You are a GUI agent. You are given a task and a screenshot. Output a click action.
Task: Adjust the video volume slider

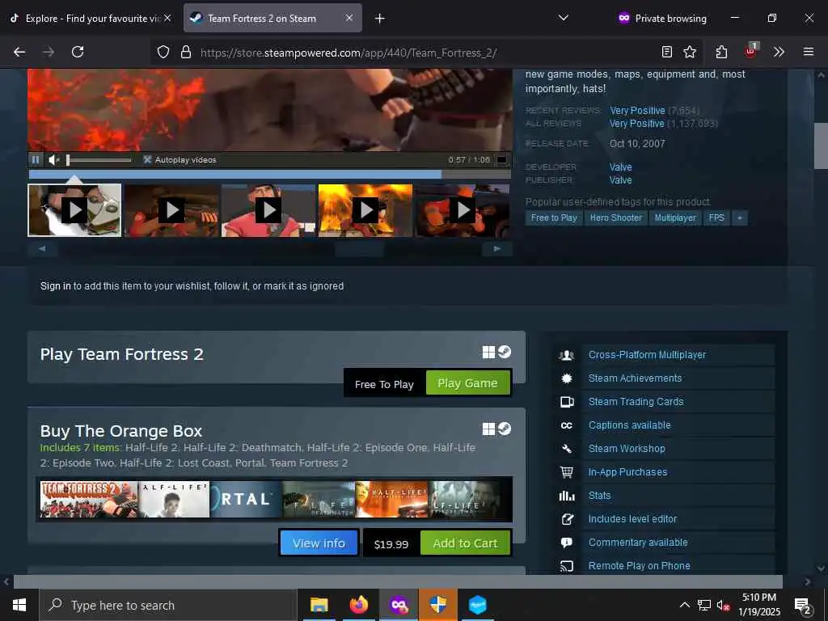click(99, 160)
